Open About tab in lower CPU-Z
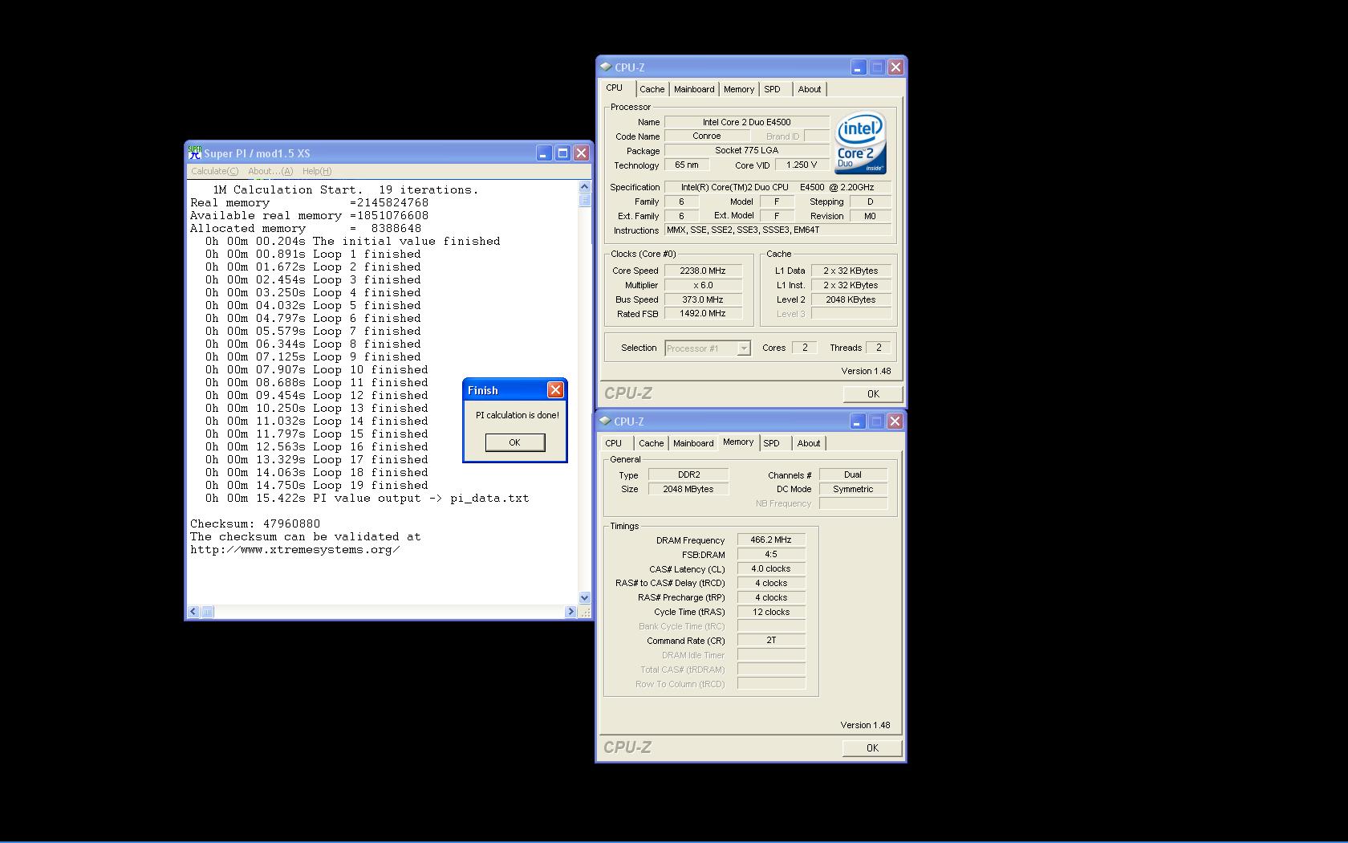Screen dimensions: 1348x843 pos(809,443)
